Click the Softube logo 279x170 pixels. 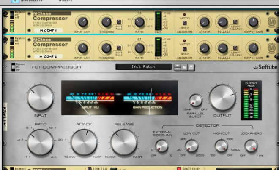click(265, 67)
